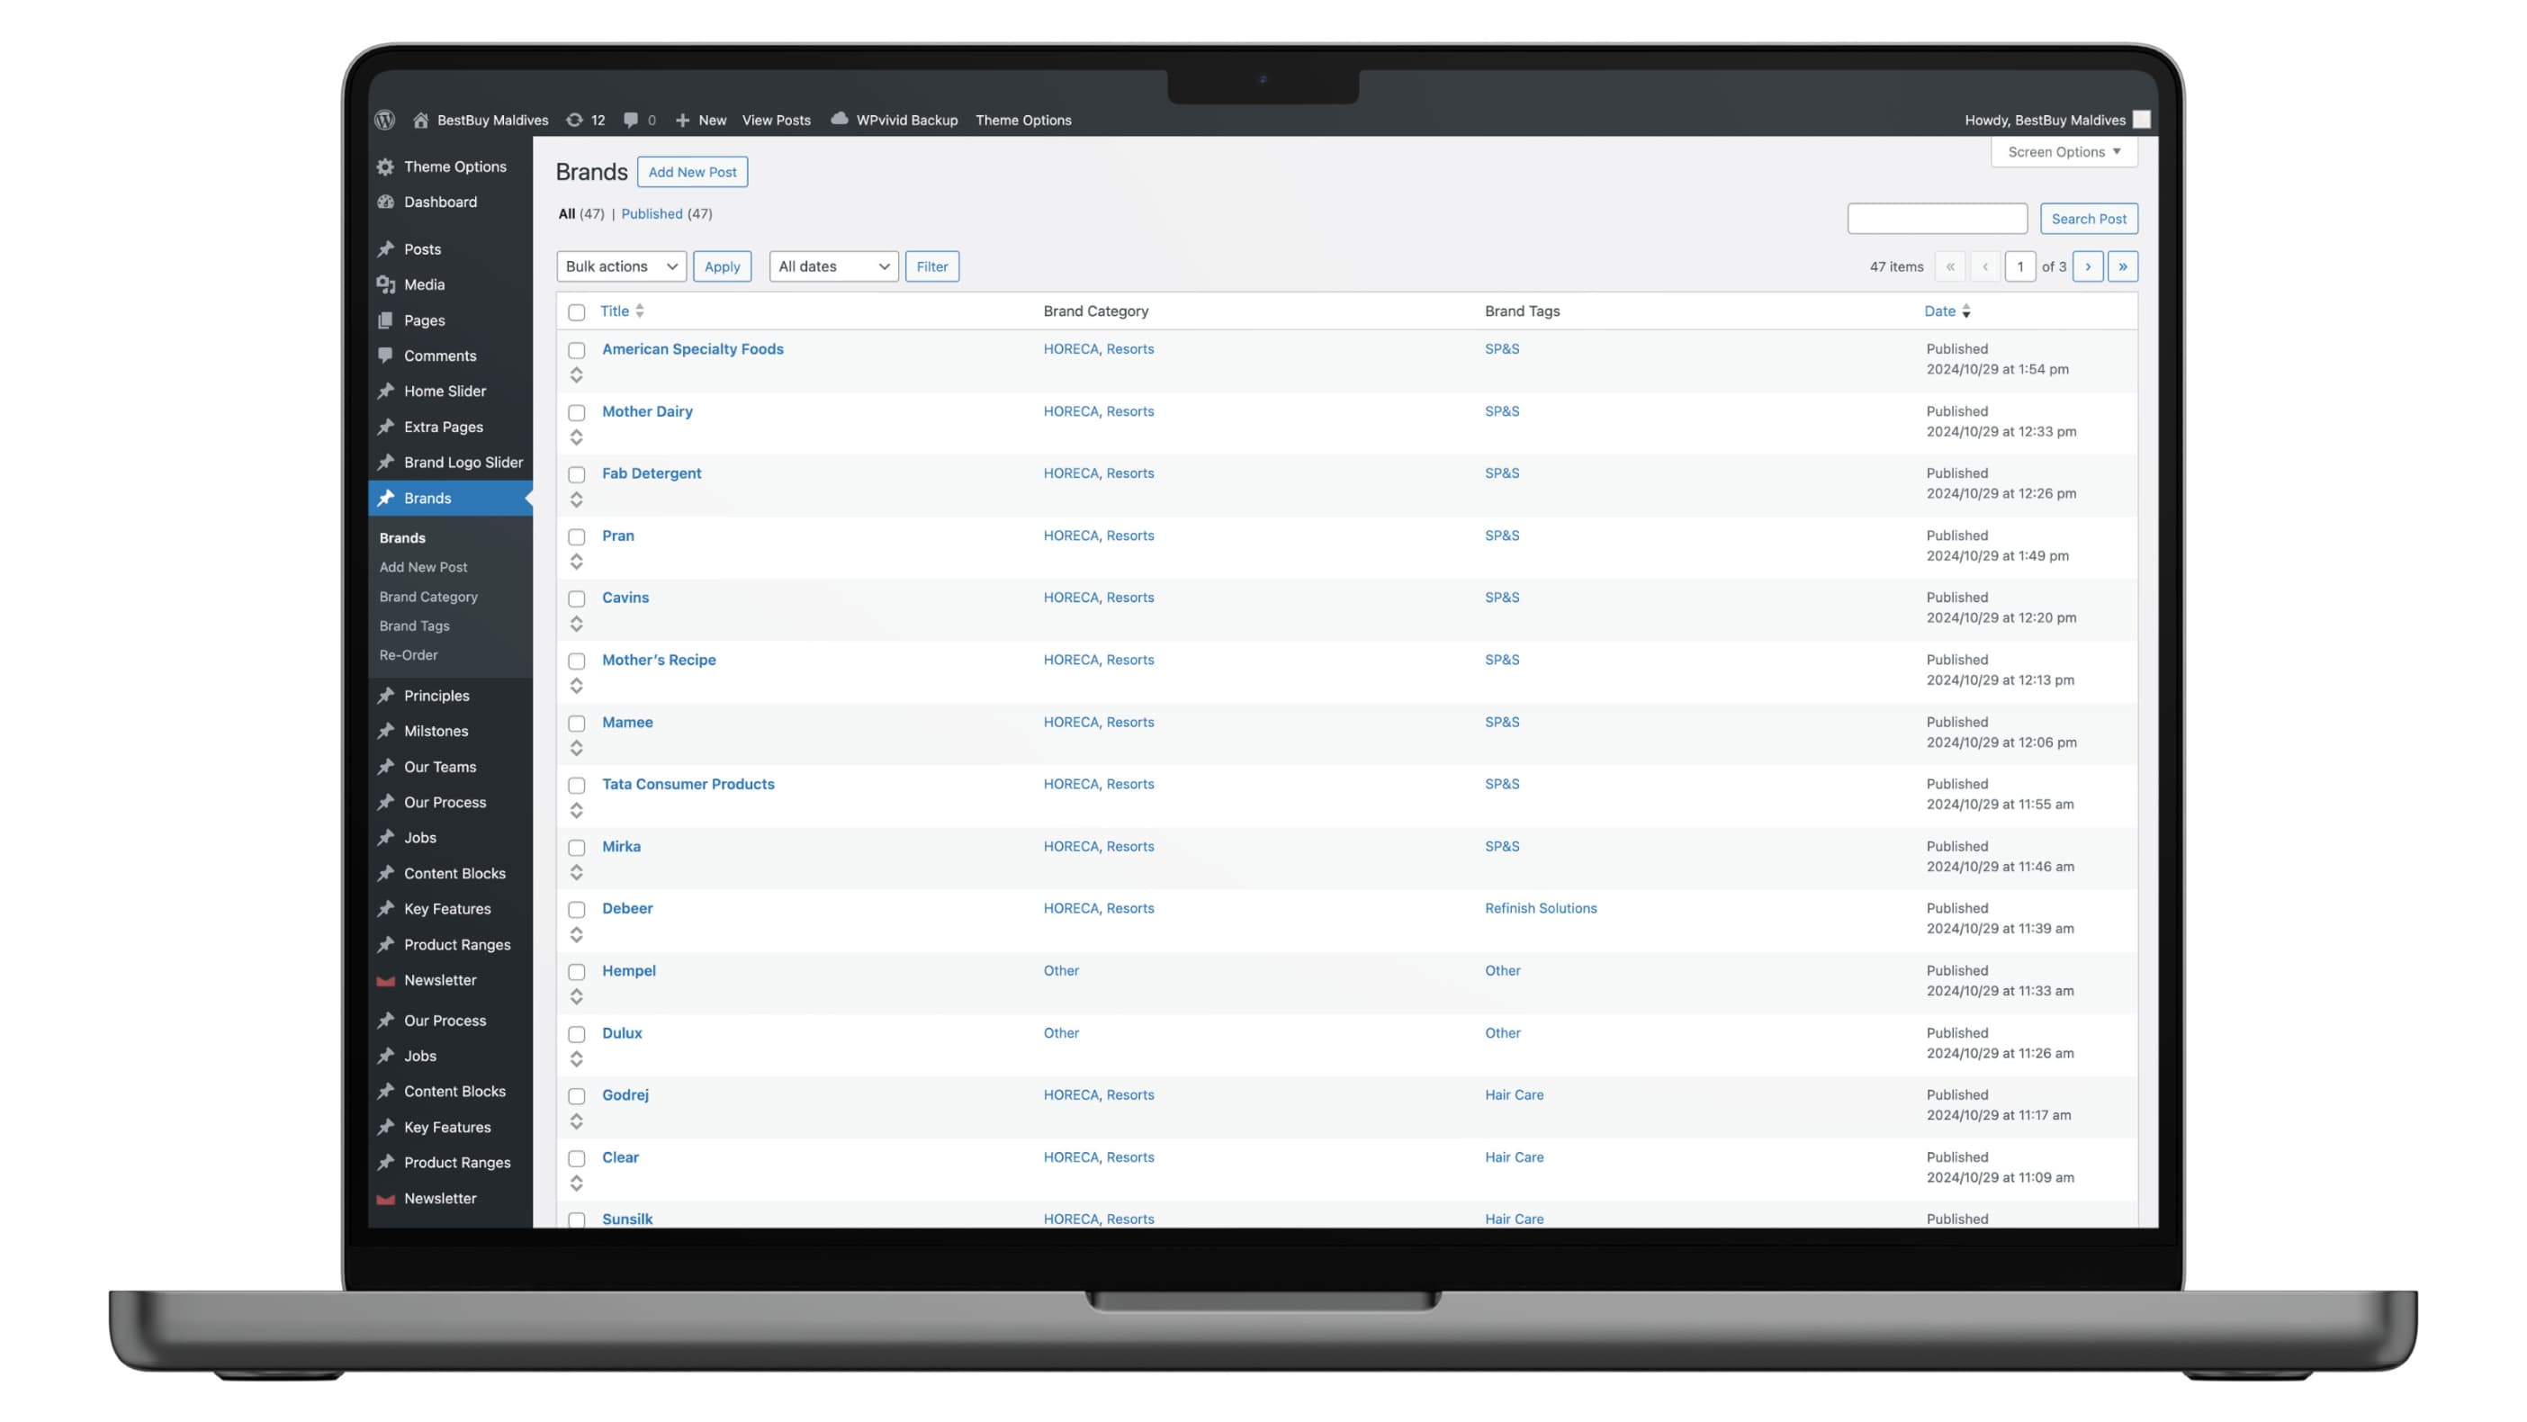The width and height of the screenshot is (2527, 1422).
Task: Click the Theme Options gear icon in sidebar
Action: [385, 166]
